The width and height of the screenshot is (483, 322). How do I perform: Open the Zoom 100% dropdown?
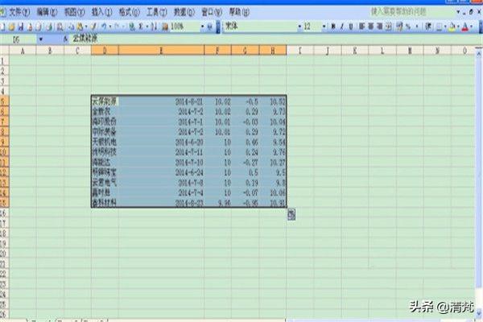coord(202,27)
